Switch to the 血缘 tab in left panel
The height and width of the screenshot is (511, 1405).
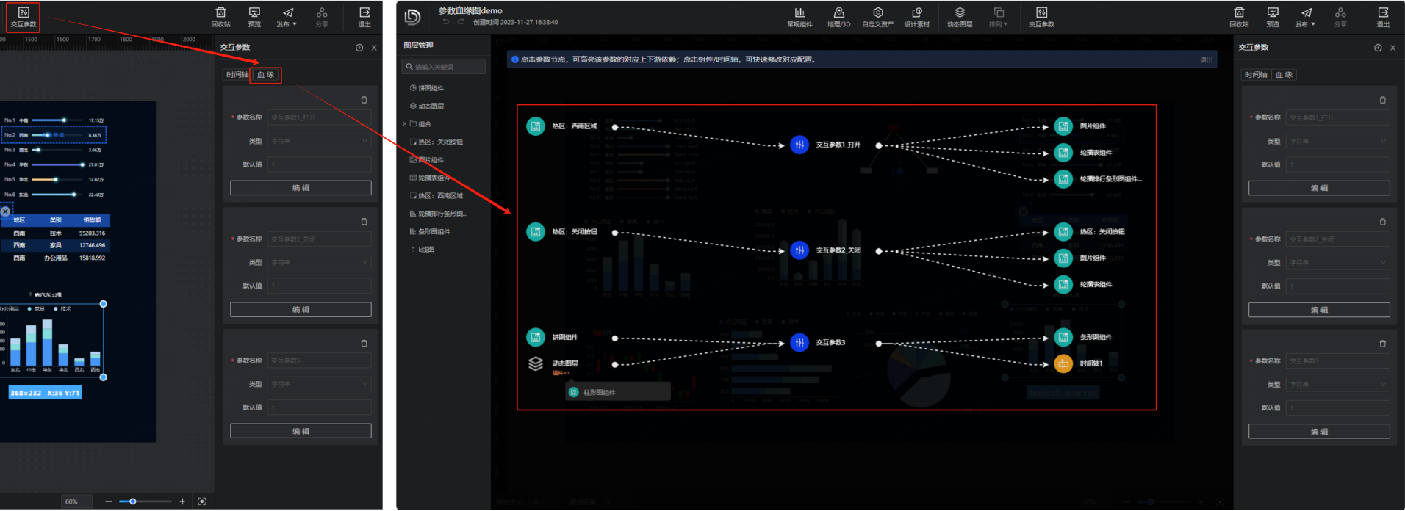tap(265, 75)
